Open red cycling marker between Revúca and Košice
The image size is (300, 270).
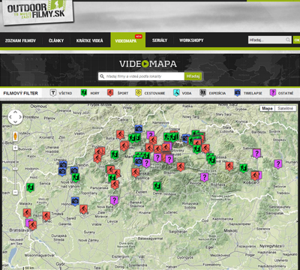pyautogui.click(x=229, y=166)
